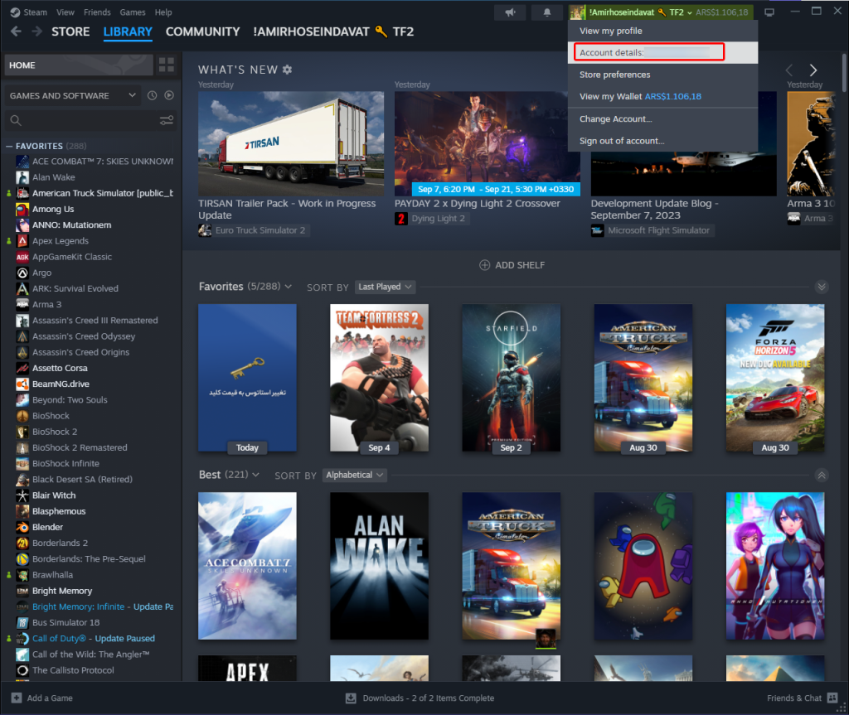Image resolution: width=849 pixels, height=715 pixels.
Task: Switch to collections grid view icon
Action: pyautogui.click(x=167, y=65)
